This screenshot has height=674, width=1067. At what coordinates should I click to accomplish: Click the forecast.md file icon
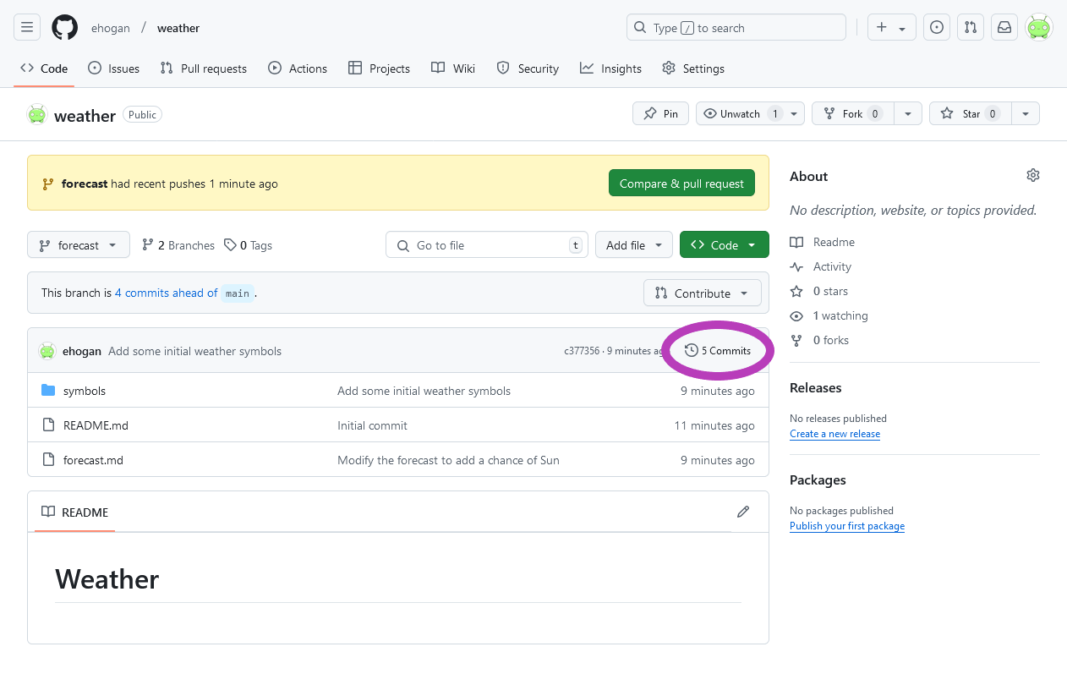click(x=48, y=460)
